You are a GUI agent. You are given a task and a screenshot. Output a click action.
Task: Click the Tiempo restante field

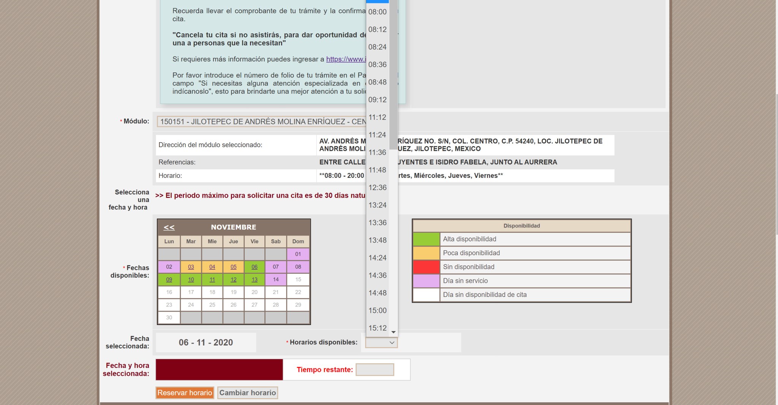point(375,370)
